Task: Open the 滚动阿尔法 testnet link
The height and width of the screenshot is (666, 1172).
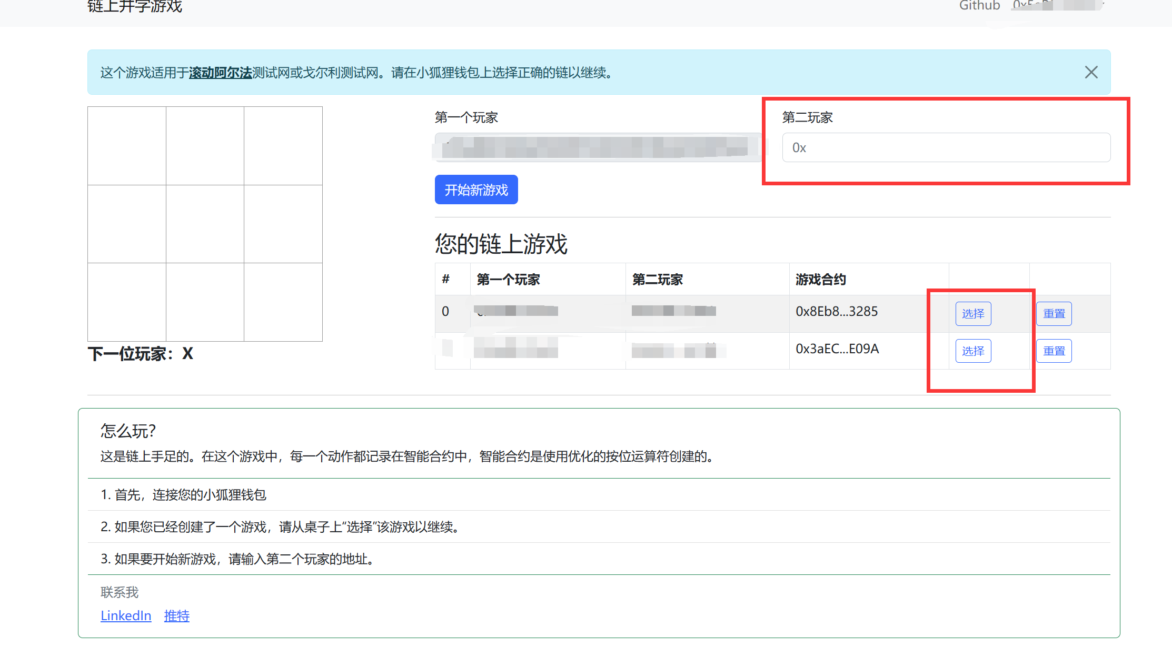Action: point(220,73)
